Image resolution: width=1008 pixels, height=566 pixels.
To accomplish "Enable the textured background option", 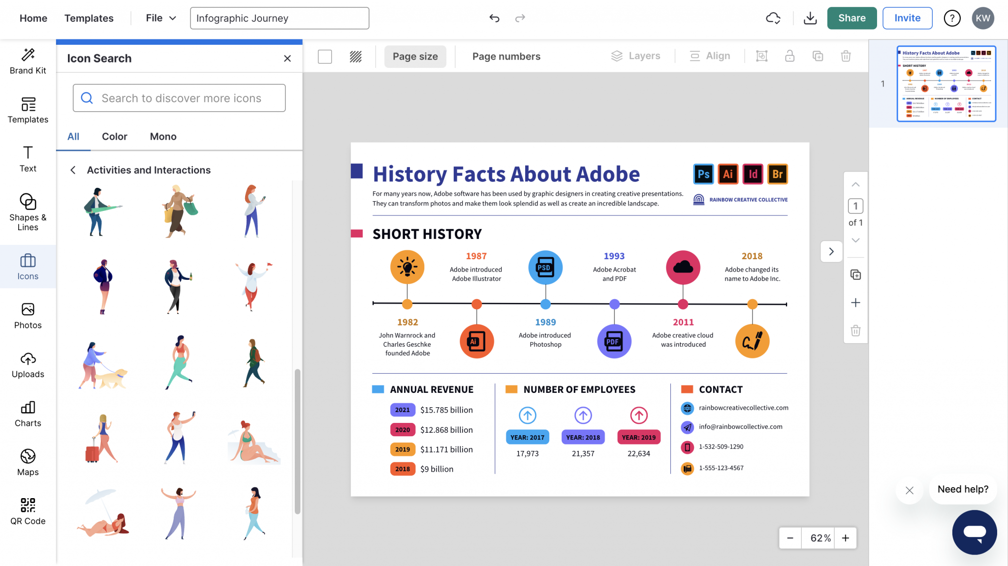I will click(x=355, y=56).
